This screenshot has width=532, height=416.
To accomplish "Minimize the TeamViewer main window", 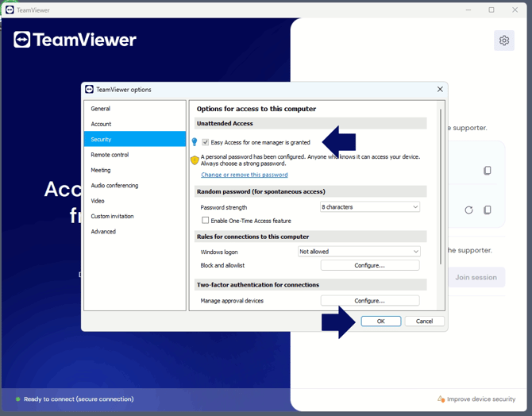I will (468, 10).
